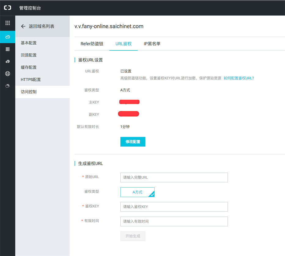Focus the 原始URL input field
285x256 pixels.
(x=174, y=177)
